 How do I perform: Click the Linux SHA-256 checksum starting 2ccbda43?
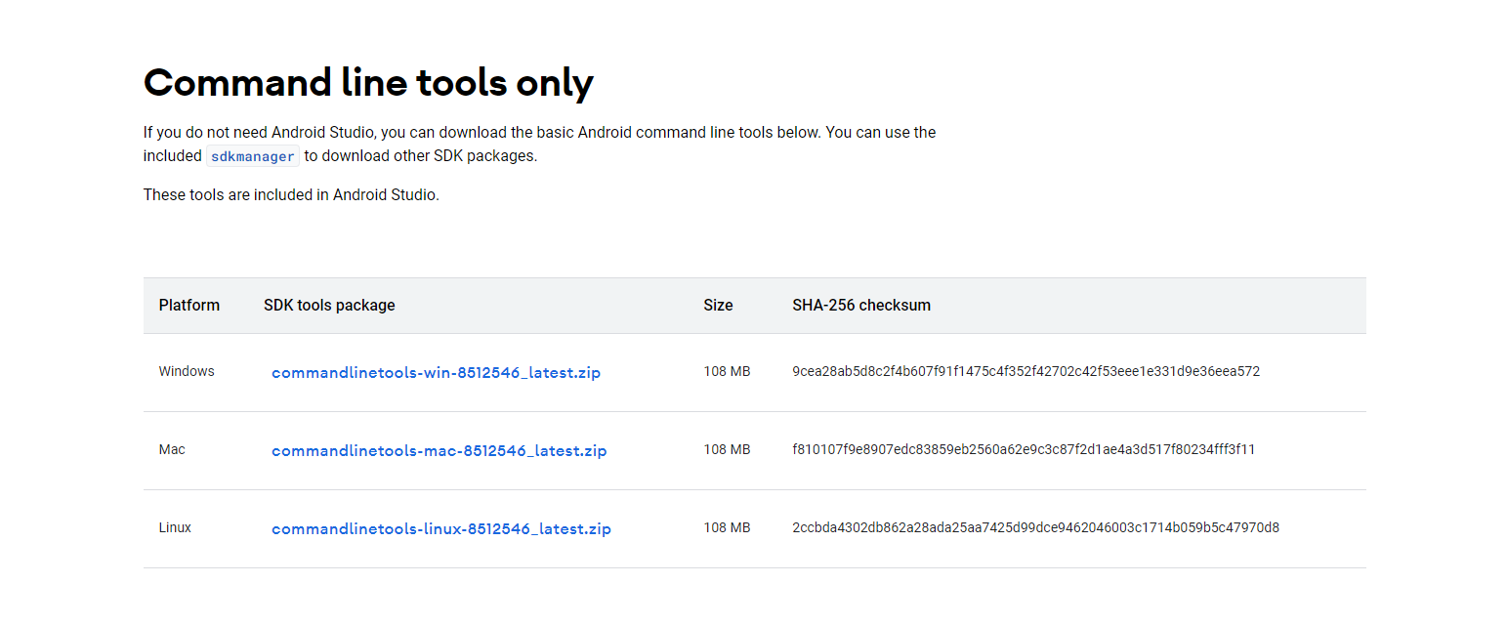1035,528
